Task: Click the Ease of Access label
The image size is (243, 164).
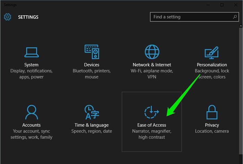Action: click(152, 125)
